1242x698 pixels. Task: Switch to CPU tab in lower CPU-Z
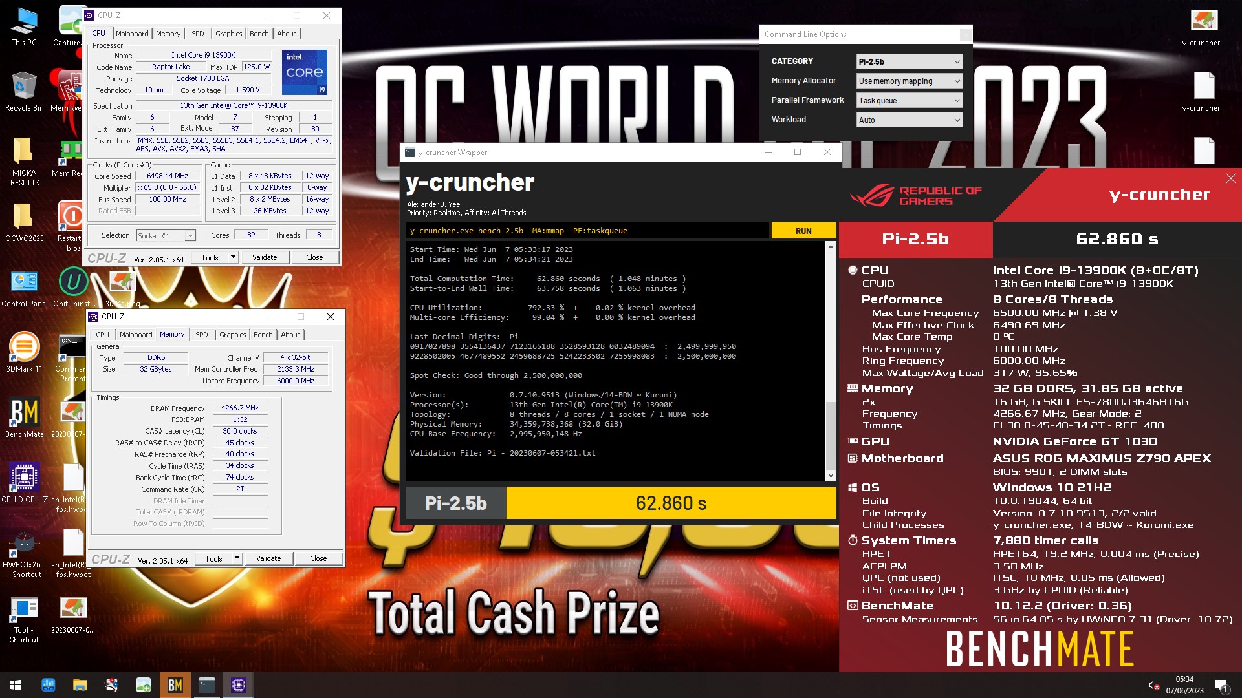[x=103, y=335]
